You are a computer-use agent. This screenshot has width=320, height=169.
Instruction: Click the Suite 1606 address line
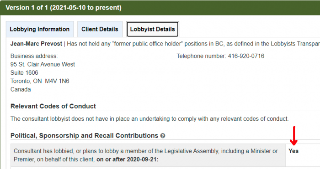coord(24,72)
